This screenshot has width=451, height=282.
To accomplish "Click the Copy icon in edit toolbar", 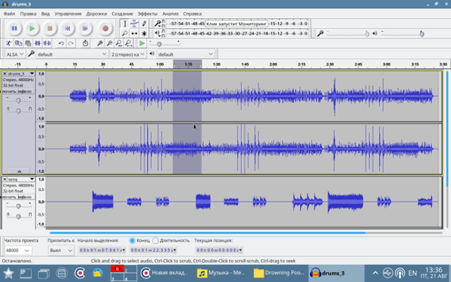I will click(x=18, y=43).
